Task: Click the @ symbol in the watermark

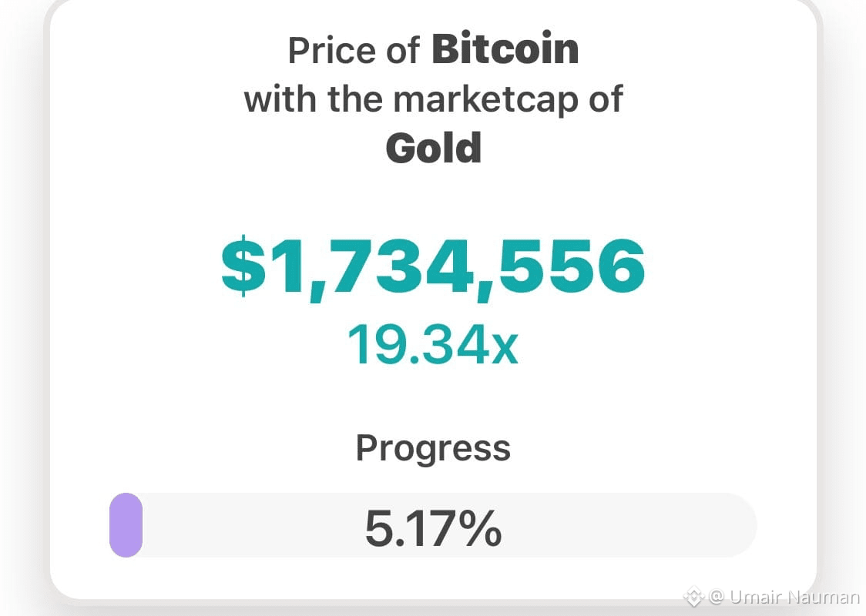Action: click(x=717, y=597)
